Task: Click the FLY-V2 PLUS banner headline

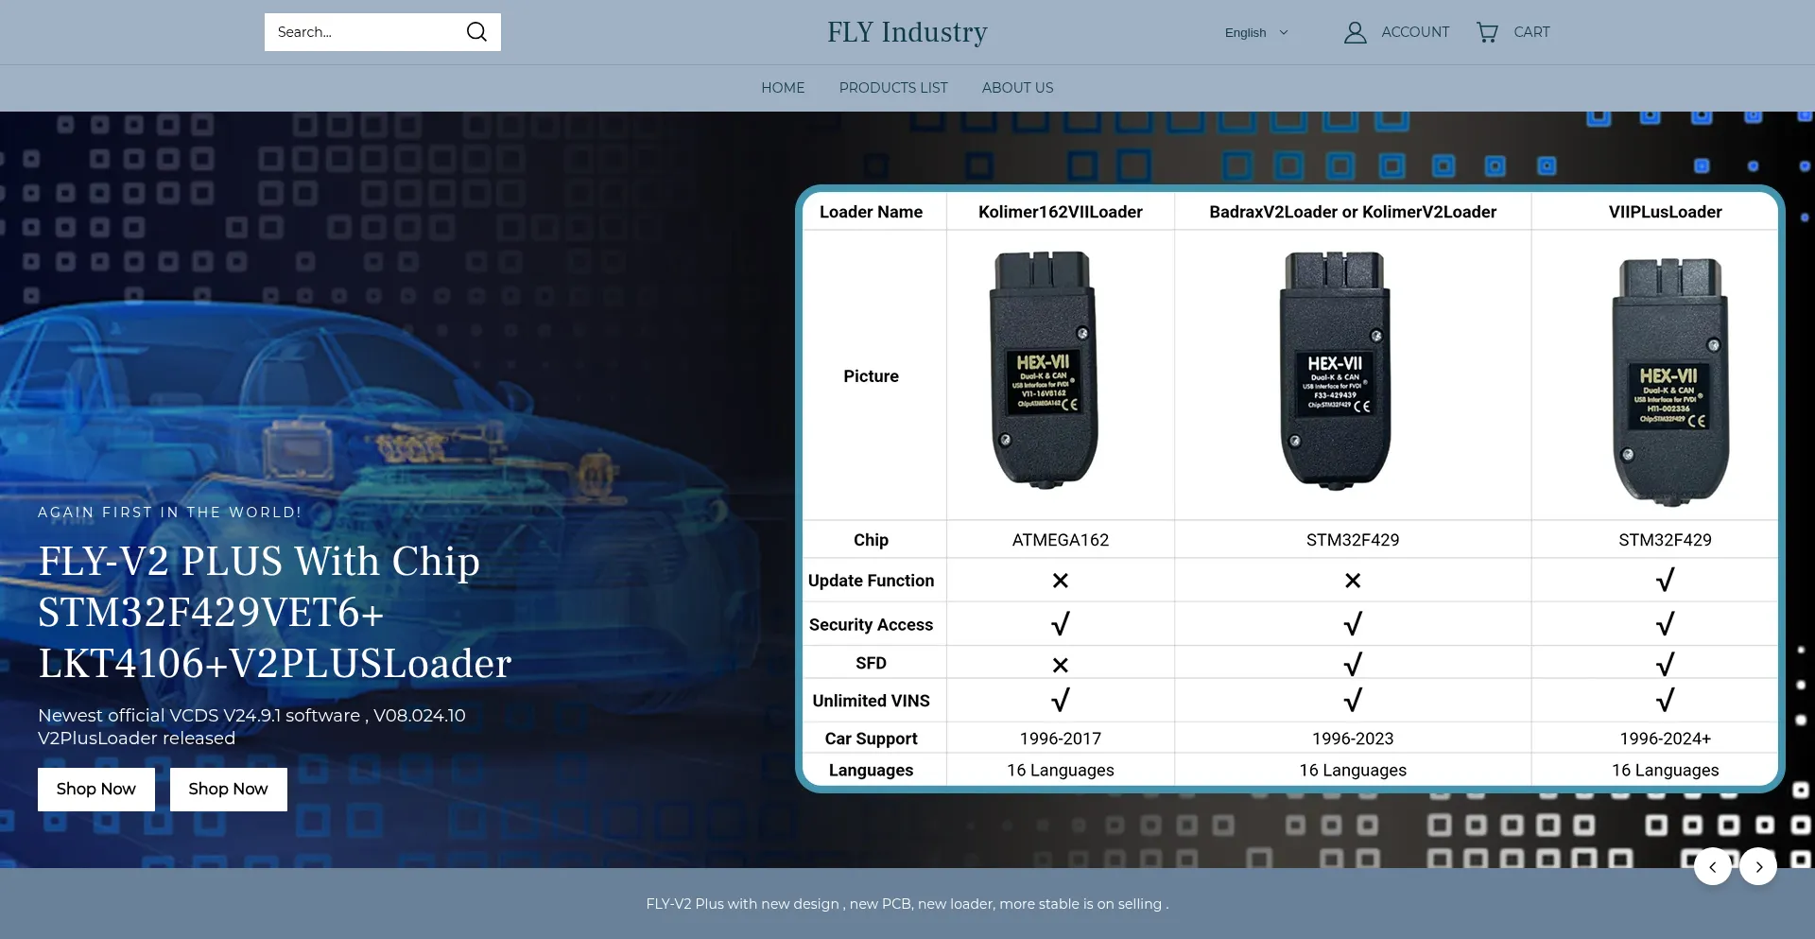Action: click(274, 613)
